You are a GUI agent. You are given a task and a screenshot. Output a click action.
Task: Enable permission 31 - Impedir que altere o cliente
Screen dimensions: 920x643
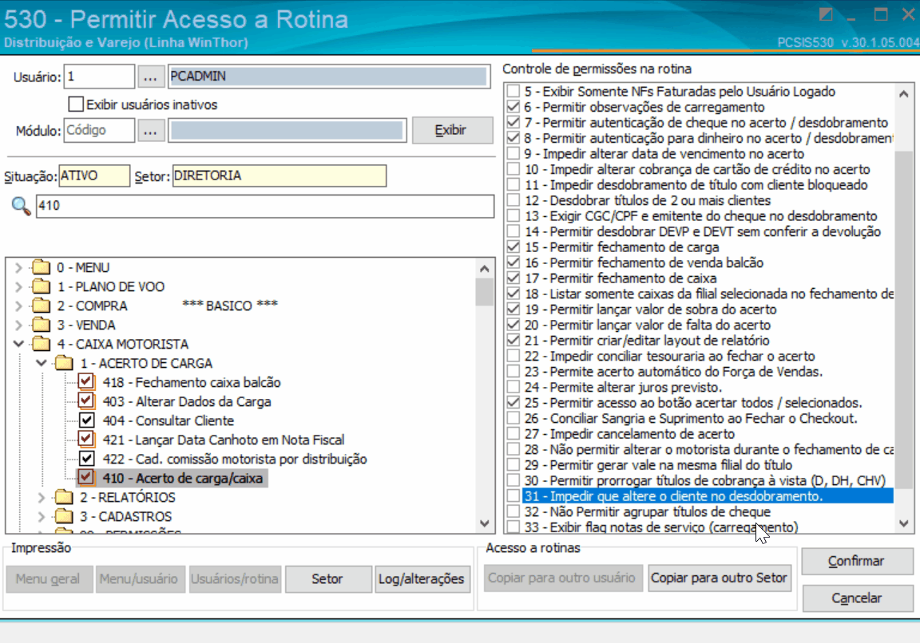tap(514, 496)
